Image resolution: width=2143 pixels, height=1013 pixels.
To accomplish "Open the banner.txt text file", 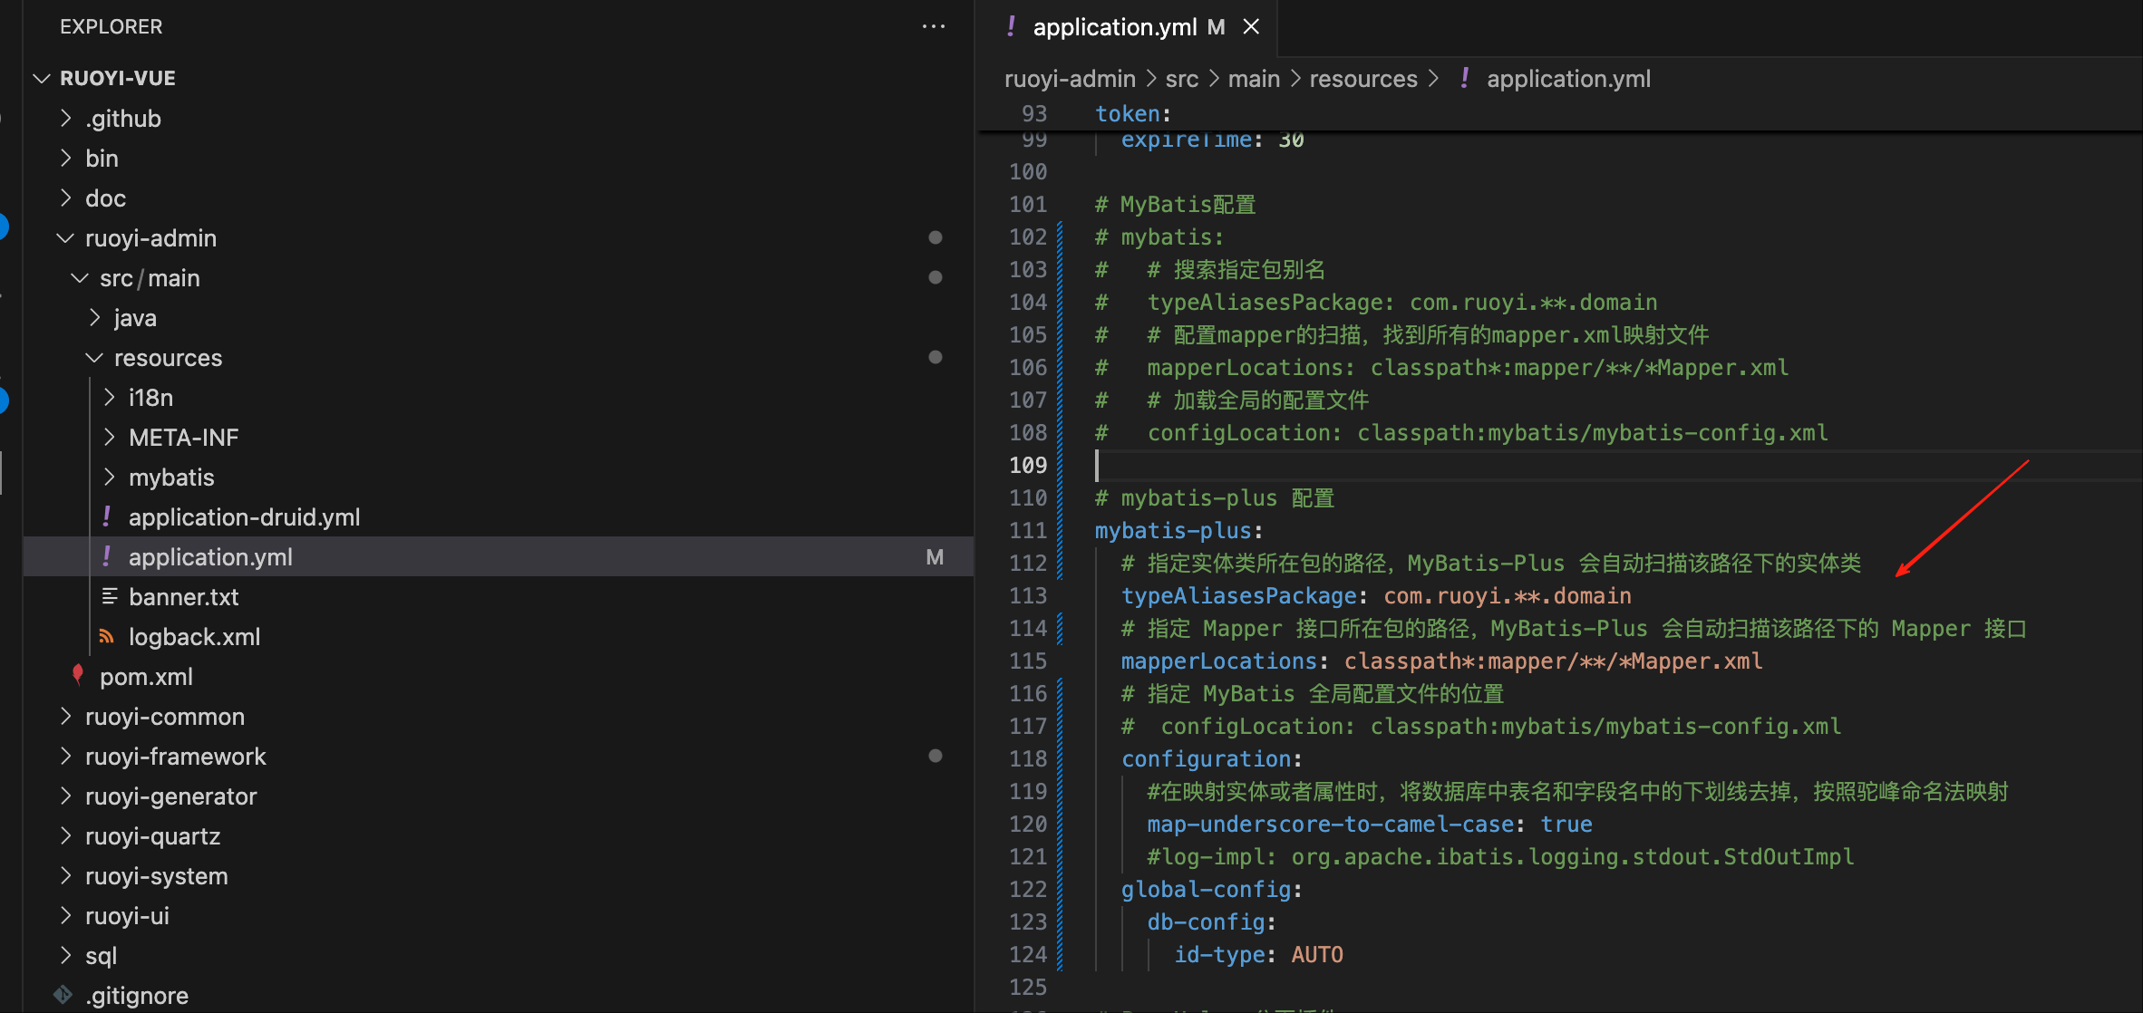I will pos(183,597).
